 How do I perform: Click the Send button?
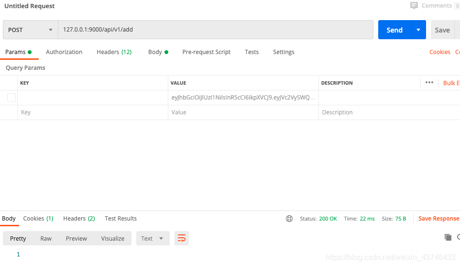click(394, 30)
